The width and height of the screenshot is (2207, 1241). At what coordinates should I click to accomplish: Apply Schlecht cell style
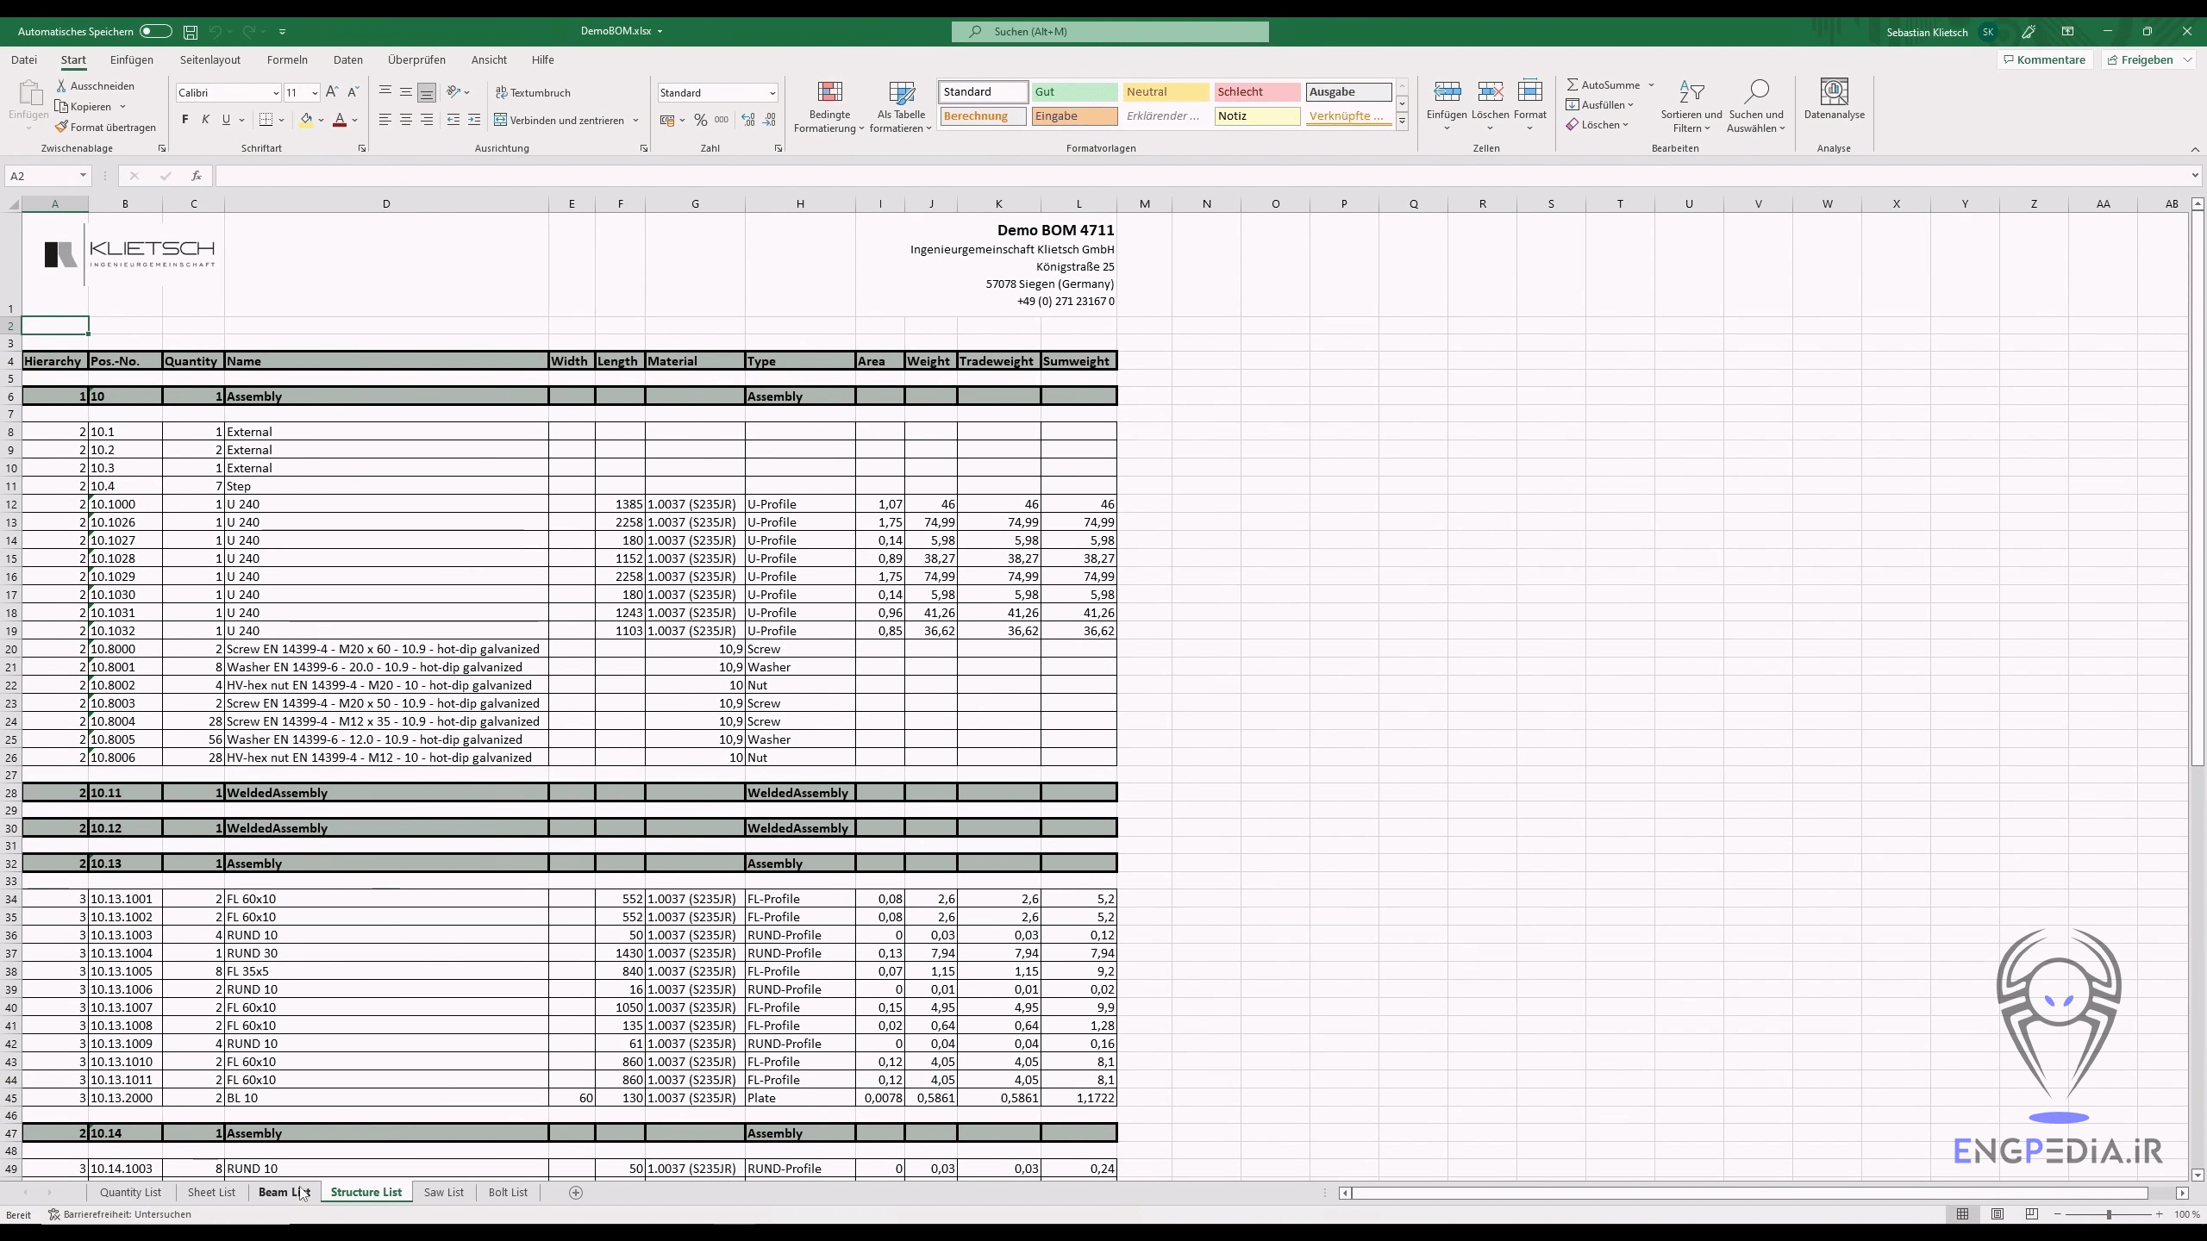(1257, 92)
